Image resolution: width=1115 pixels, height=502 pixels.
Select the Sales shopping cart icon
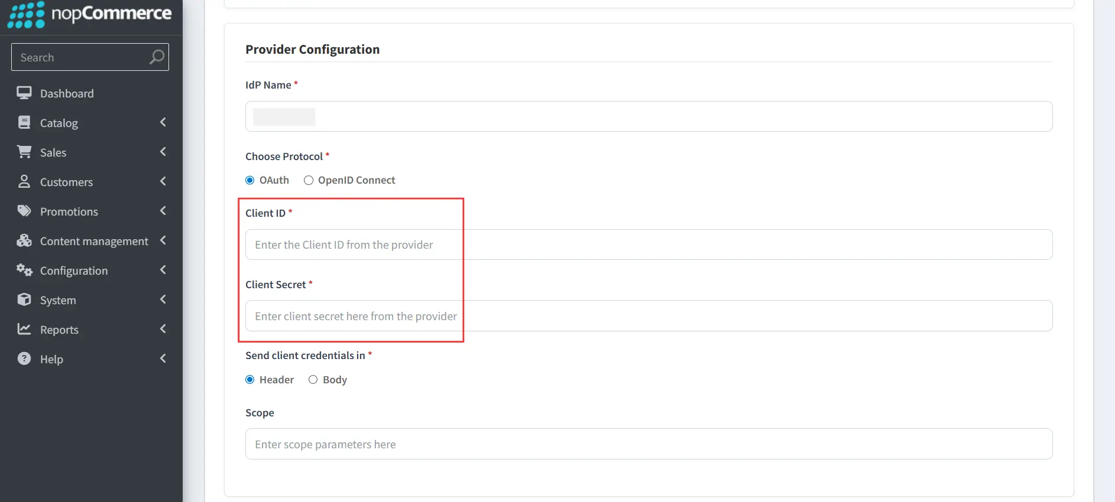click(x=24, y=152)
